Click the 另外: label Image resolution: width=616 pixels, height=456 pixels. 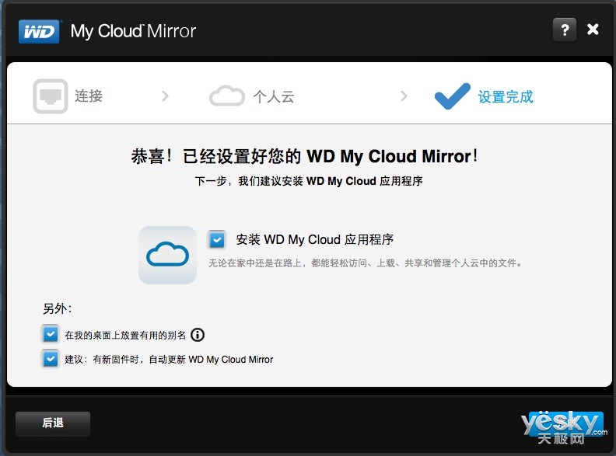point(58,308)
